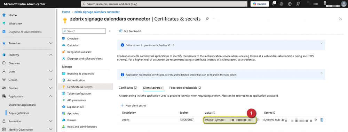
Task: Open the account avatar at top right
Action: click(344, 4)
